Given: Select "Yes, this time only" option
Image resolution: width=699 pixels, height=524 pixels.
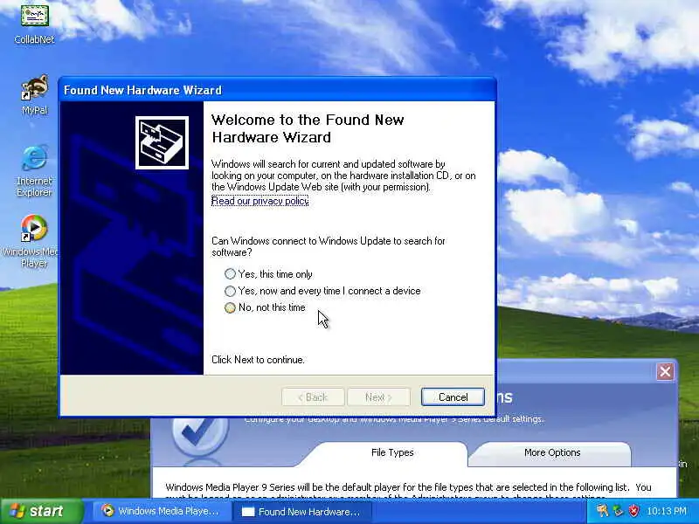Looking at the screenshot, I should (269, 274).
